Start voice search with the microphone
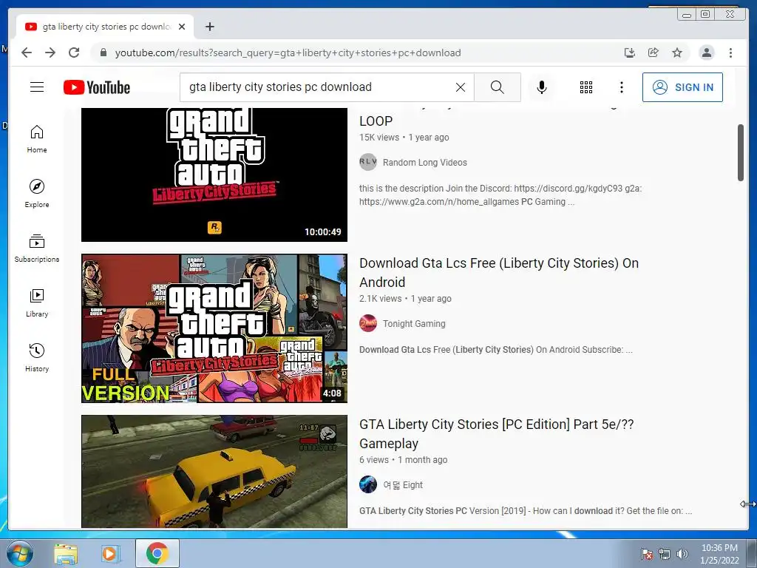Viewport: 757px width, 568px height. pos(542,87)
